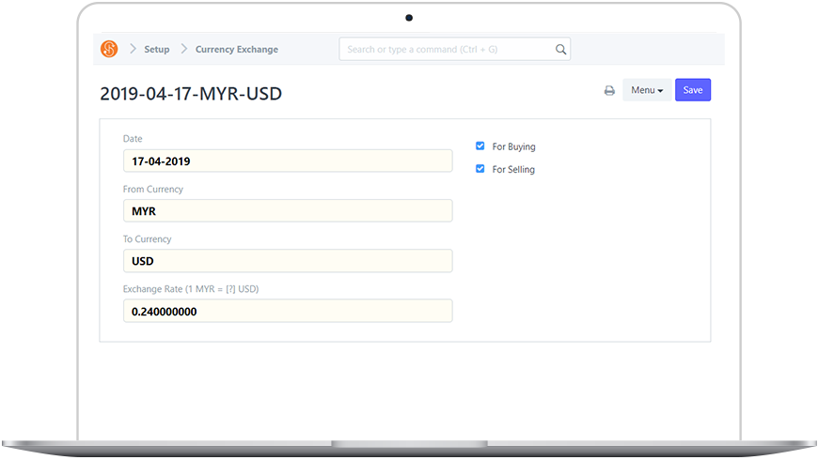The height and width of the screenshot is (460, 818).
Task: Toggle the For Buying checkbox
Action: point(480,146)
